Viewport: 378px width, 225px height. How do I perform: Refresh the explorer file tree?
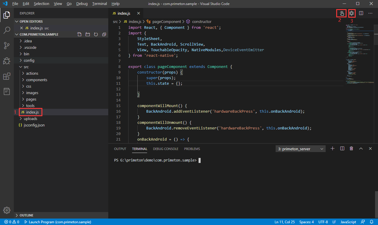point(96,34)
